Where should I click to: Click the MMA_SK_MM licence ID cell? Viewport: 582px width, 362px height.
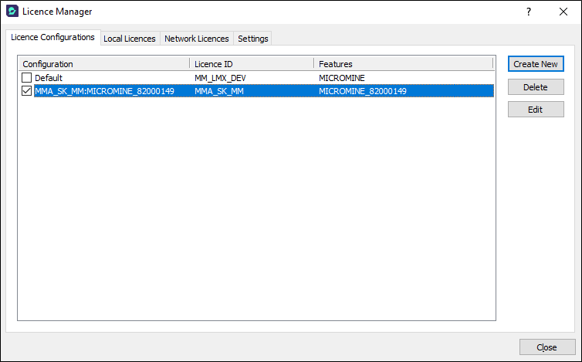tap(219, 91)
